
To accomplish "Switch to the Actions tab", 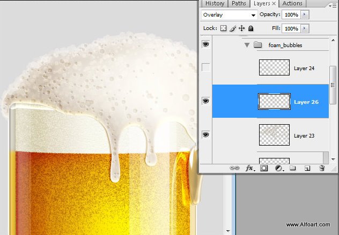I will (x=292, y=3).
